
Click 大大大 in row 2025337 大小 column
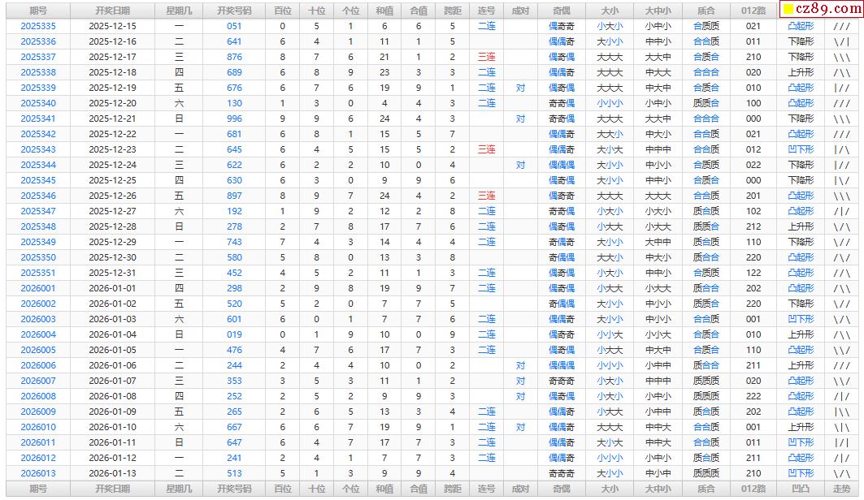(610, 57)
